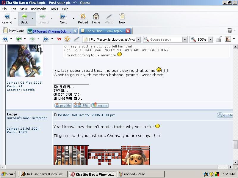This screenshot has height=178, width=238.
Task: Click the Wand button
Action: [x=109, y=19]
